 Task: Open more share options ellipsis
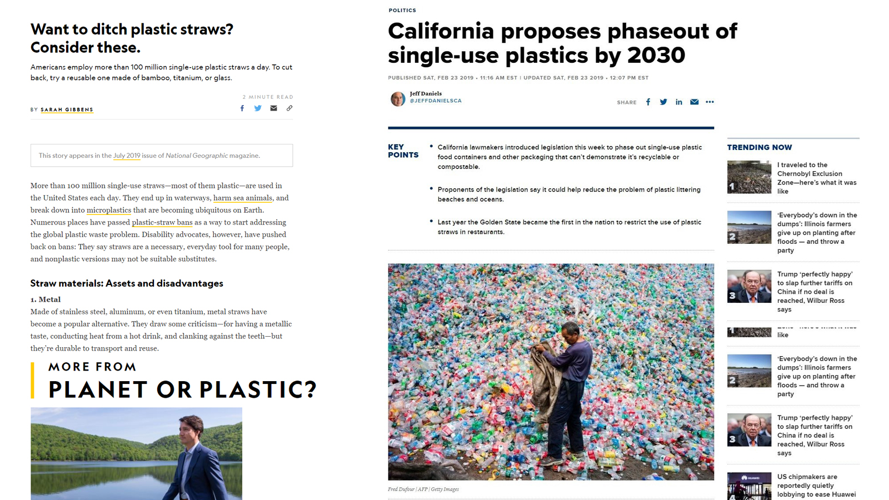coord(710,102)
